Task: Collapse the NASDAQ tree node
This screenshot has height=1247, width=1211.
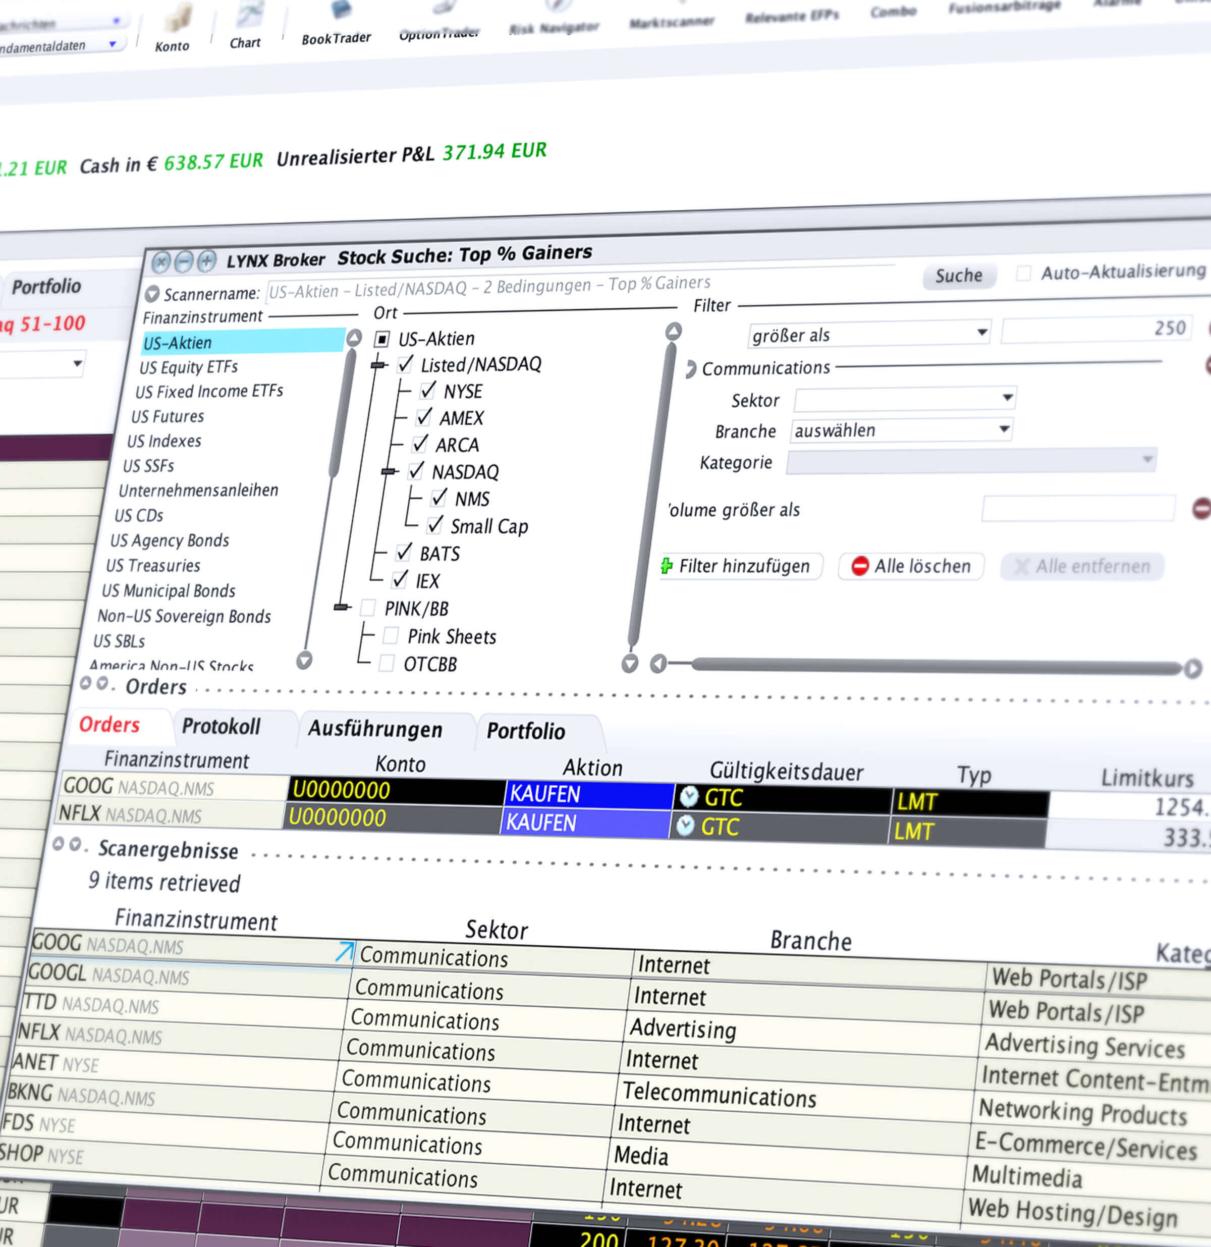Action: click(389, 471)
